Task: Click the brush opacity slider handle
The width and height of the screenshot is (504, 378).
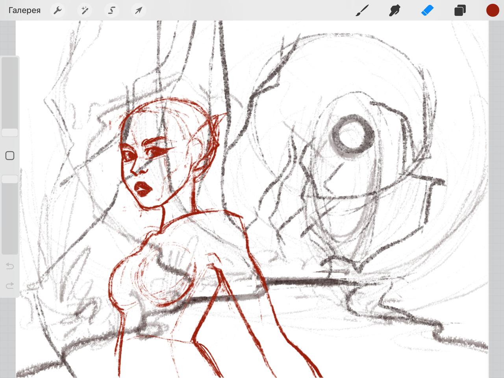Action: point(10,179)
